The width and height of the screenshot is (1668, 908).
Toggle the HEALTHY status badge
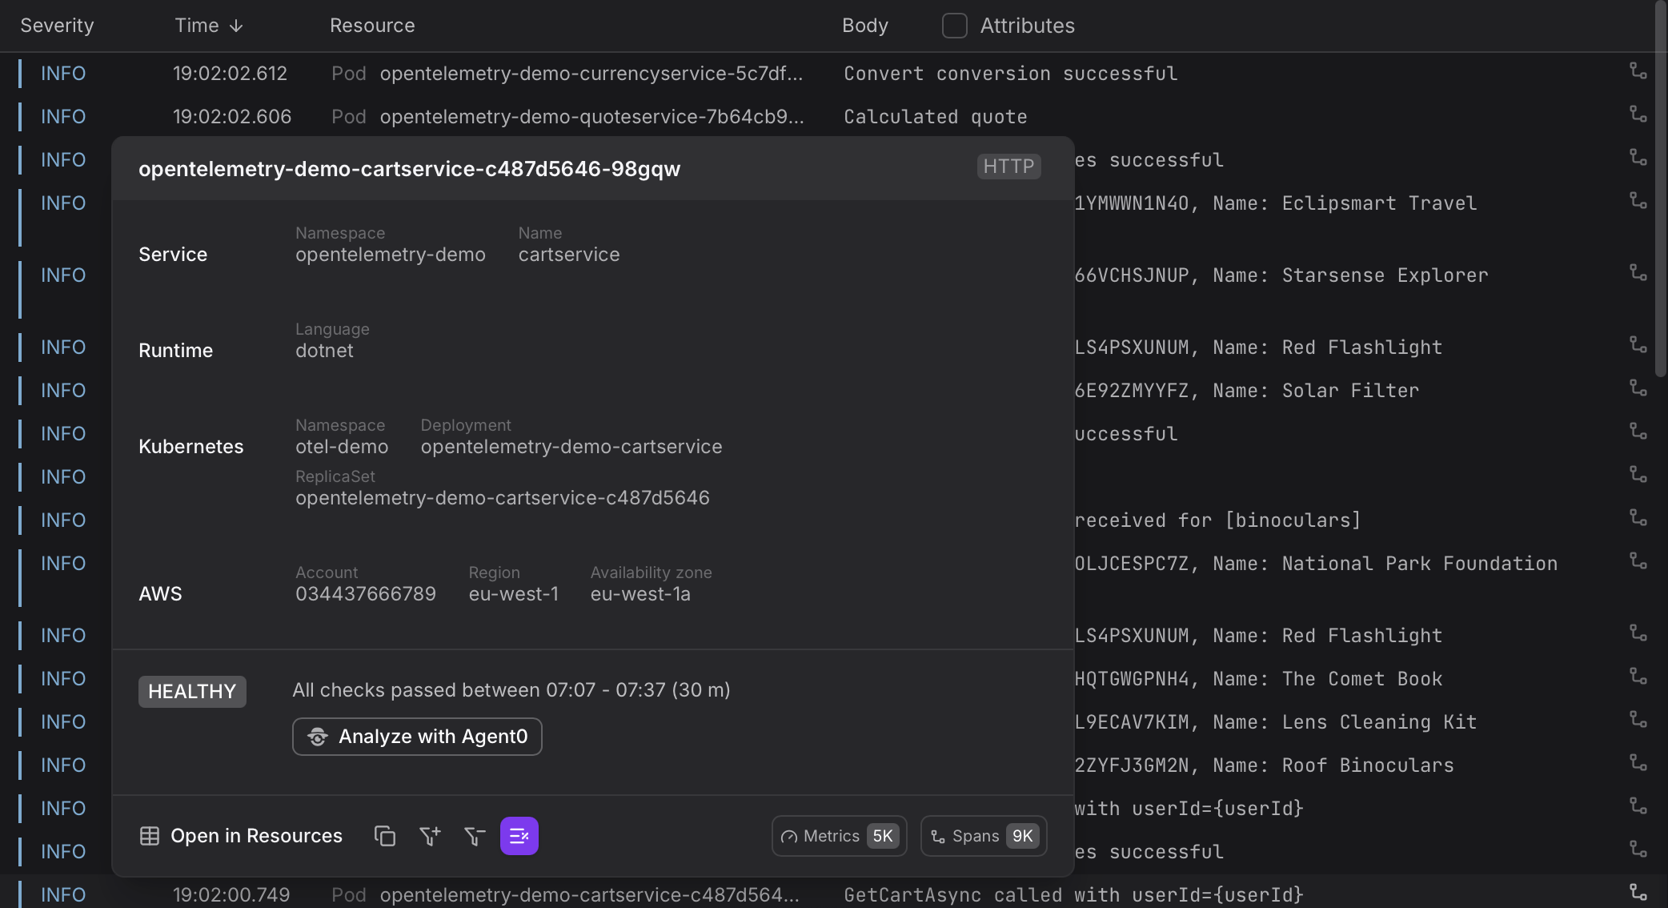192,691
